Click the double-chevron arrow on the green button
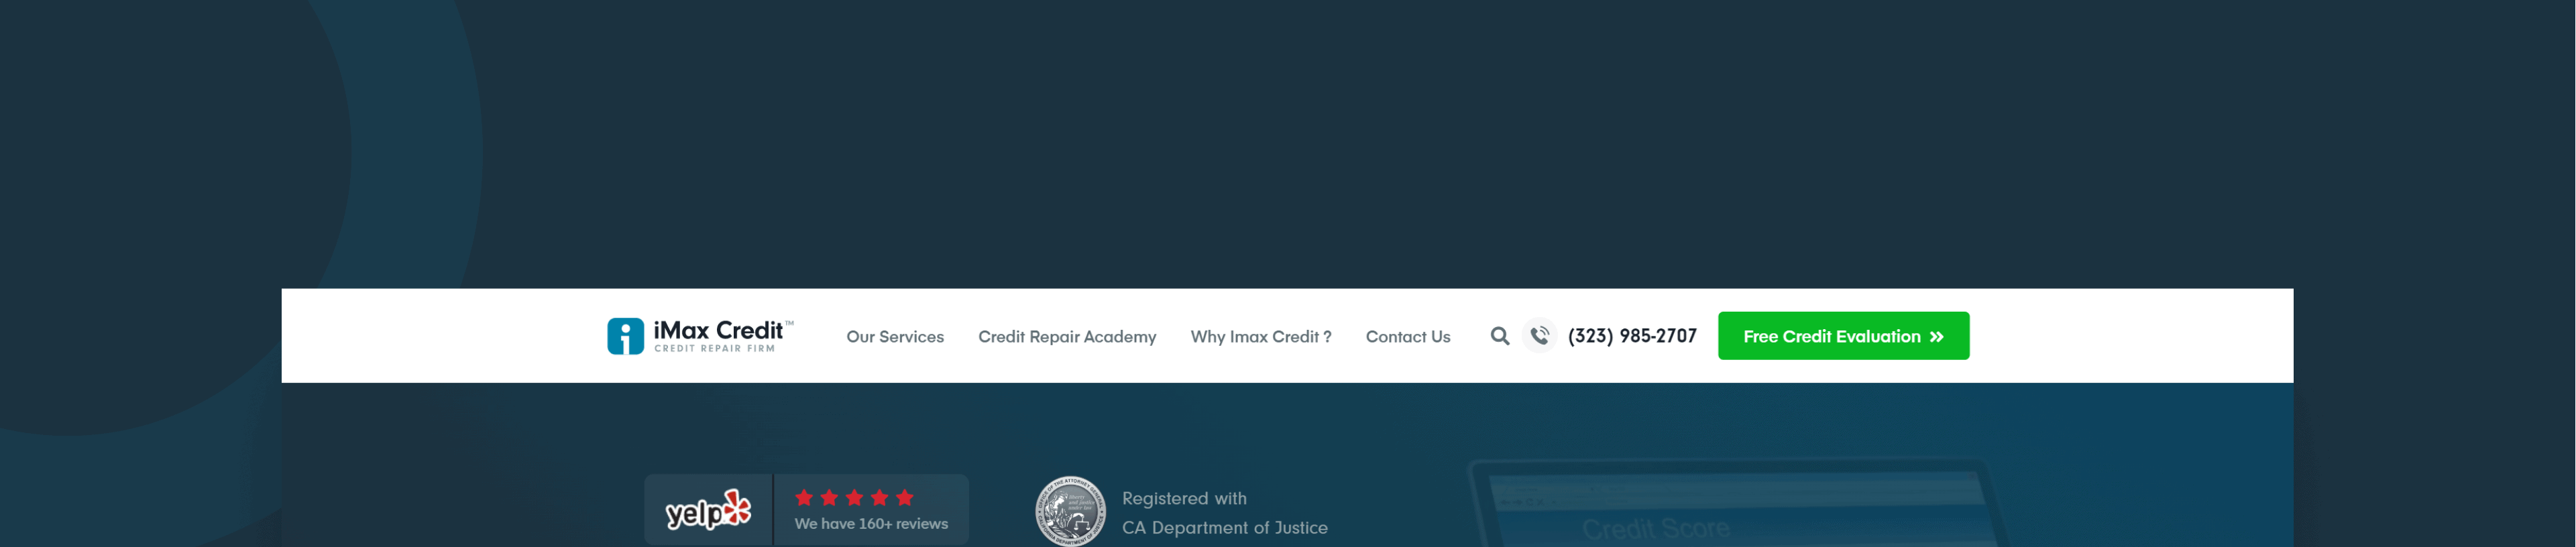 pos(1936,337)
